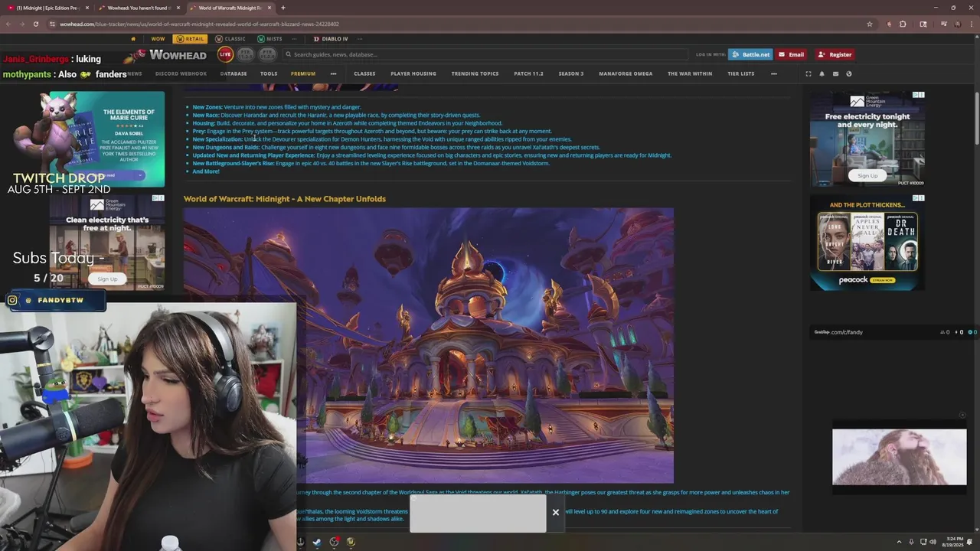This screenshot has height=551, width=980.
Task: Open the Premium menu item
Action: point(303,73)
